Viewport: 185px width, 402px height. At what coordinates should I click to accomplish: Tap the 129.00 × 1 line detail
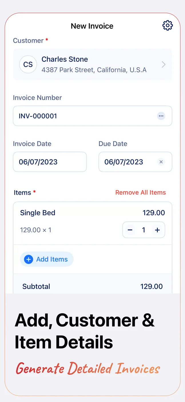pos(36,230)
